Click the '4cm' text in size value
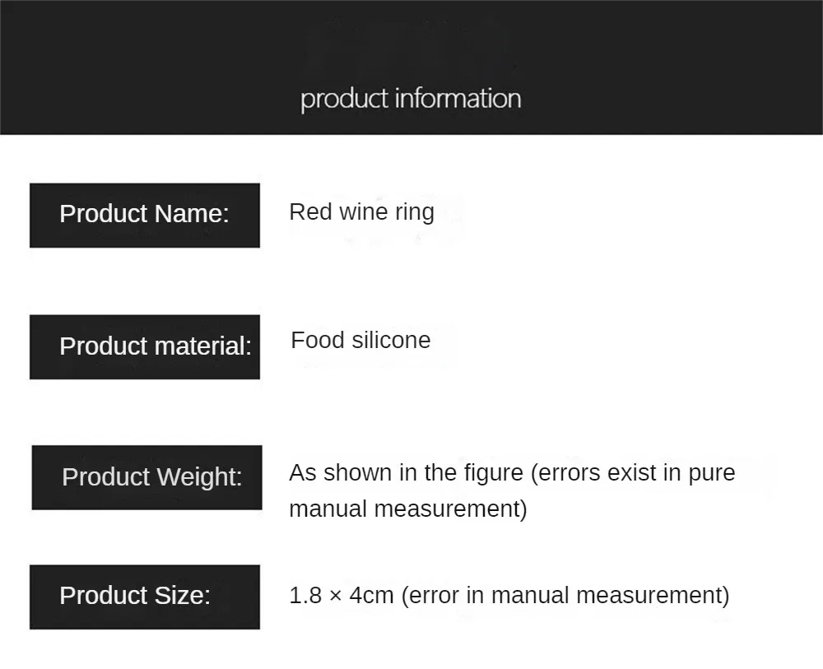823x669 pixels. (372, 596)
